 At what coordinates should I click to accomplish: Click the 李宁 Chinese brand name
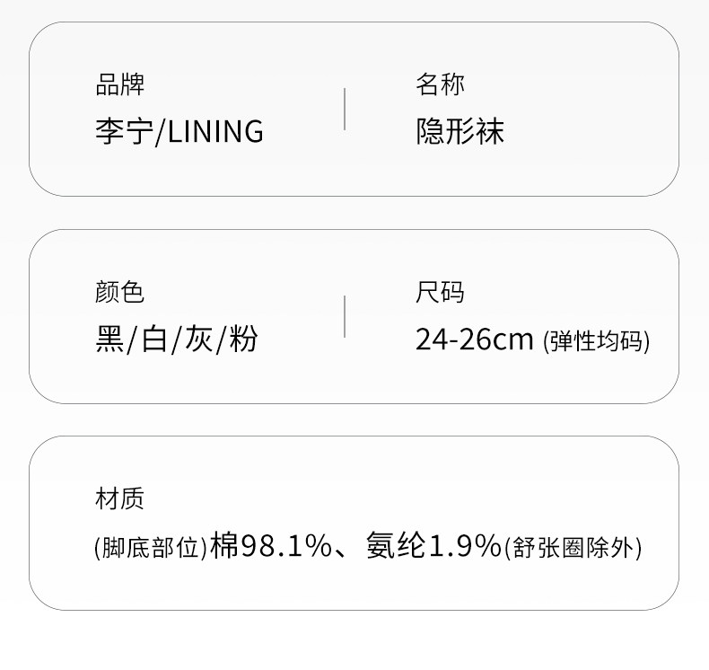coord(124,131)
